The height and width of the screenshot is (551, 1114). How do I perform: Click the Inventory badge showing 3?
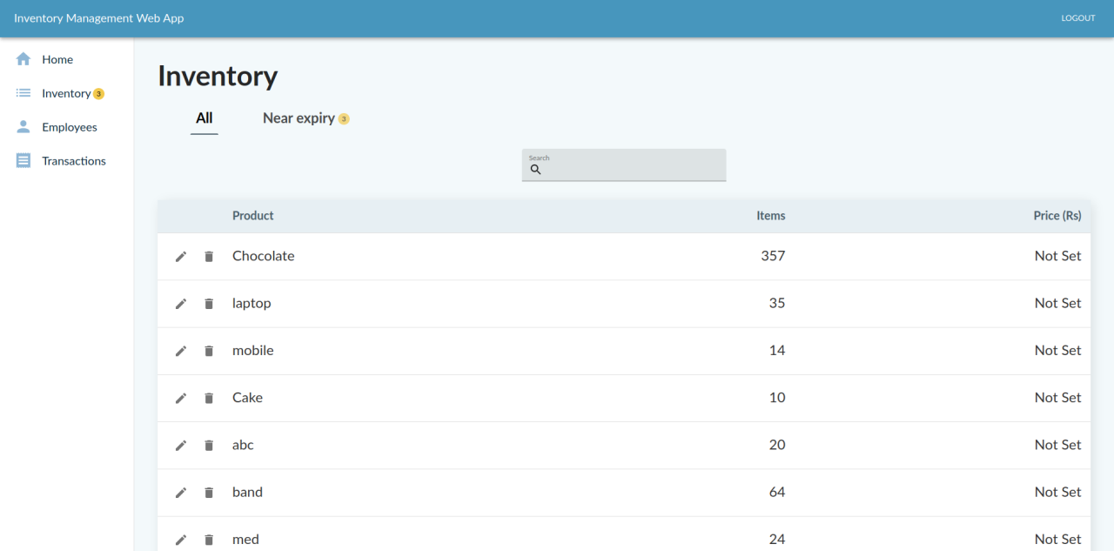100,92
